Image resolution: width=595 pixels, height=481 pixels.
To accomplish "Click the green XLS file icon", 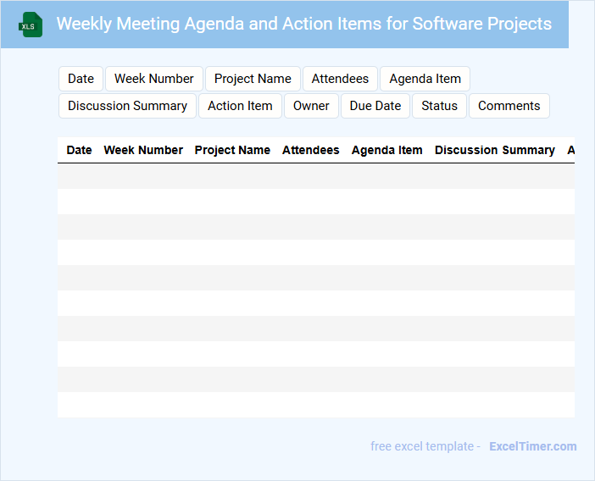I will pyautogui.click(x=31, y=25).
